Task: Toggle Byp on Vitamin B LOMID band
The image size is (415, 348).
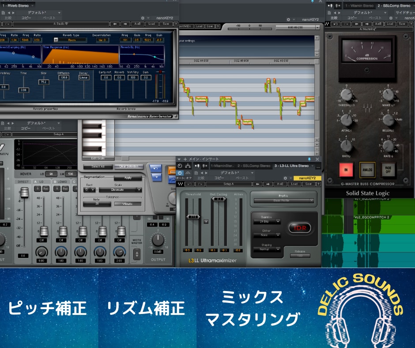Action: pyautogui.click(x=65, y=189)
